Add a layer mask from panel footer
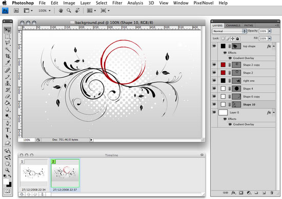Screen dimensions: 282x199 (x=241, y=193)
